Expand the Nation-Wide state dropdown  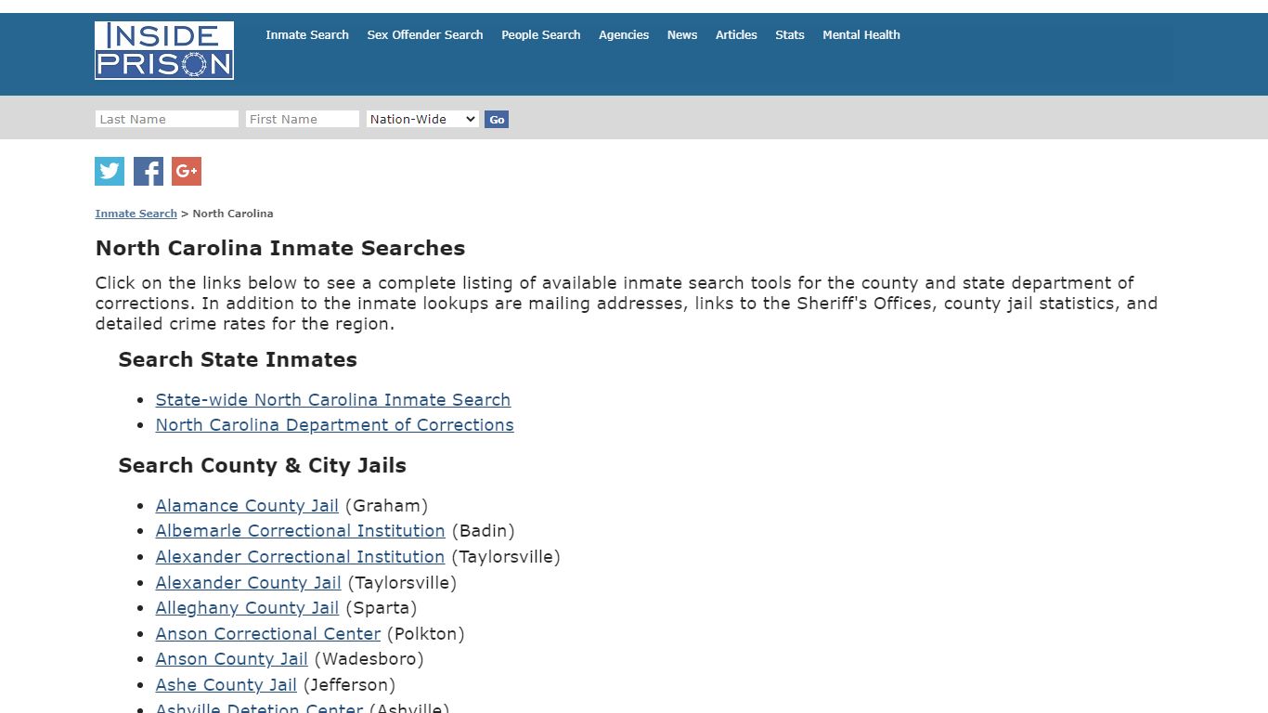(x=422, y=119)
